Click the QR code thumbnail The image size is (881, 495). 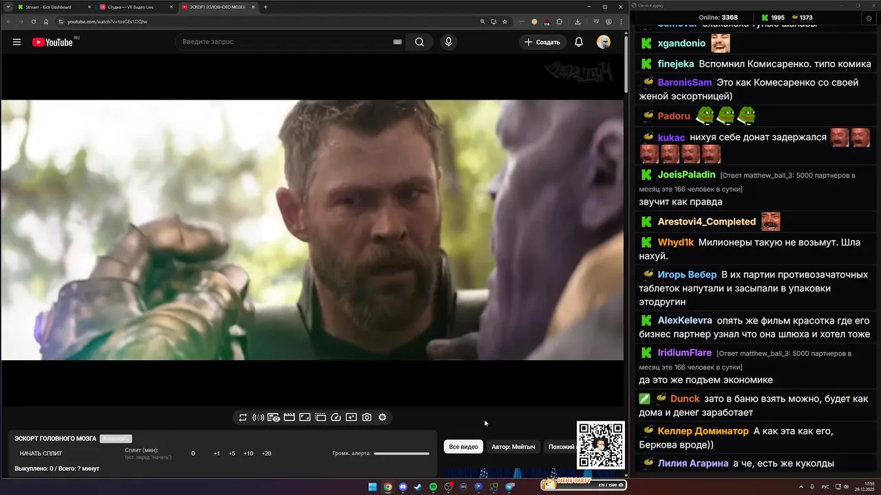point(600,445)
